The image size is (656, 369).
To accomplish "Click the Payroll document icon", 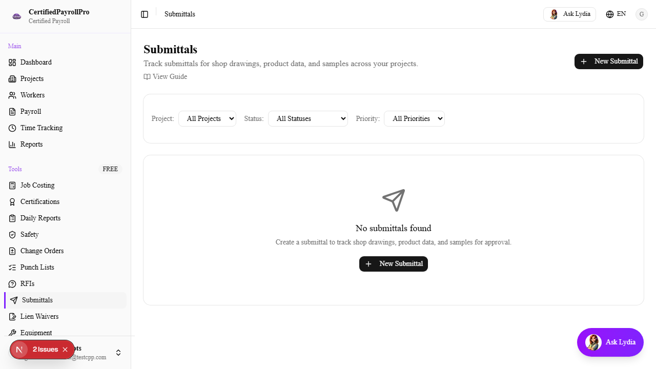I will pyautogui.click(x=12, y=111).
